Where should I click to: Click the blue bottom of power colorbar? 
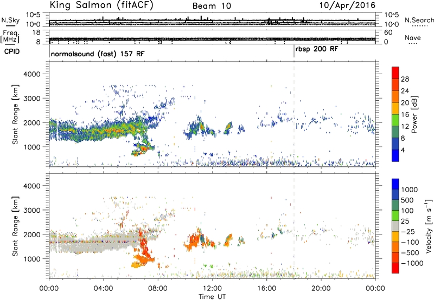point(395,155)
